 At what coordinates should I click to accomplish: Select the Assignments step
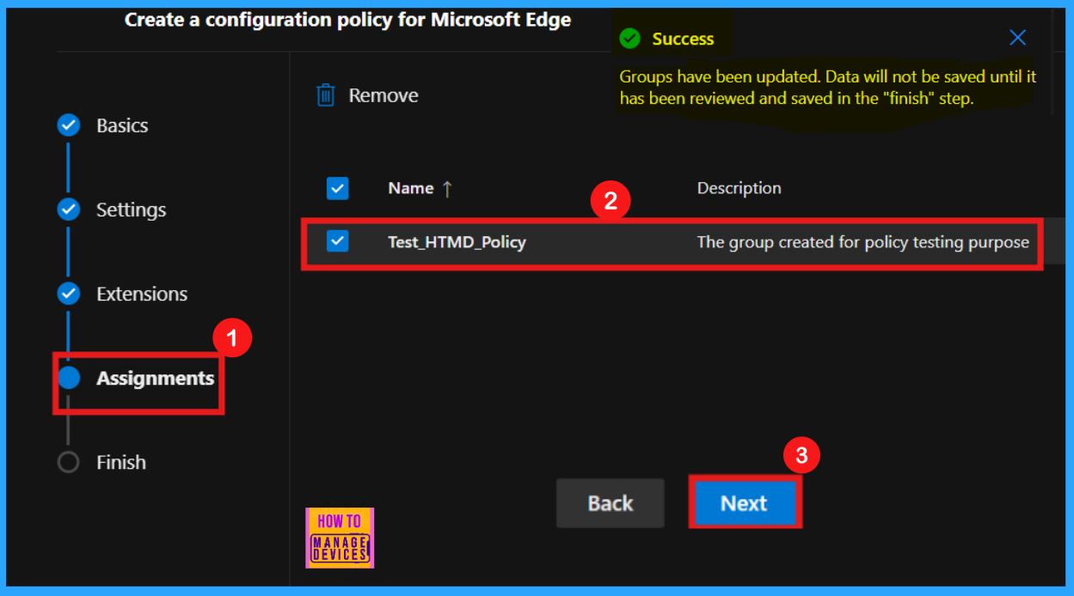click(x=155, y=378)
